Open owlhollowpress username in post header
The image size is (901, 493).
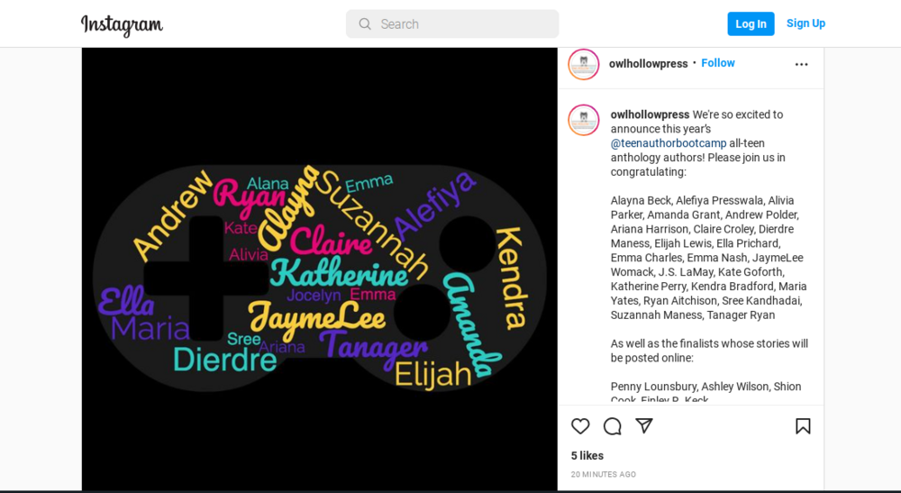(x=648, y=64)
